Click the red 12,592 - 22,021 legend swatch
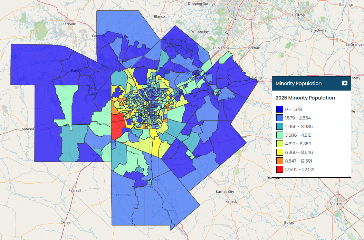The image size is (364, 240). pyautogui.click(x=280, y=169)
